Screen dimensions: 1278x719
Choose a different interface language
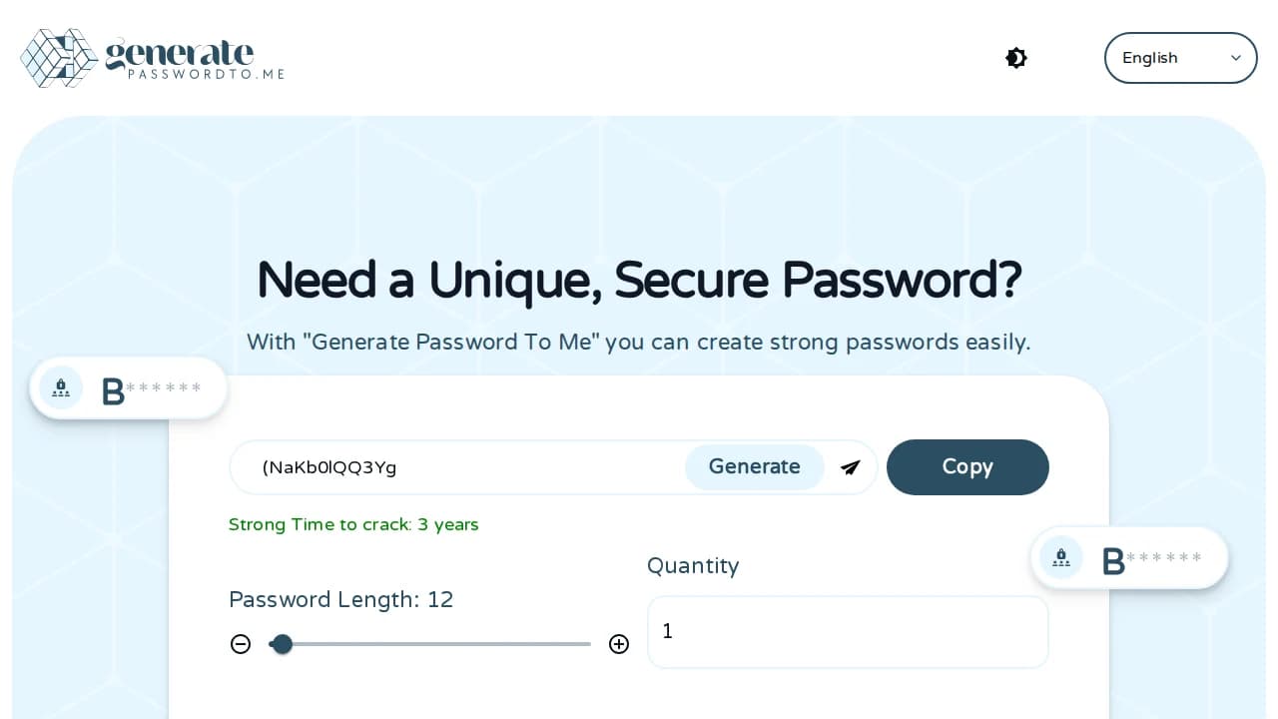tap(1180, 58)
